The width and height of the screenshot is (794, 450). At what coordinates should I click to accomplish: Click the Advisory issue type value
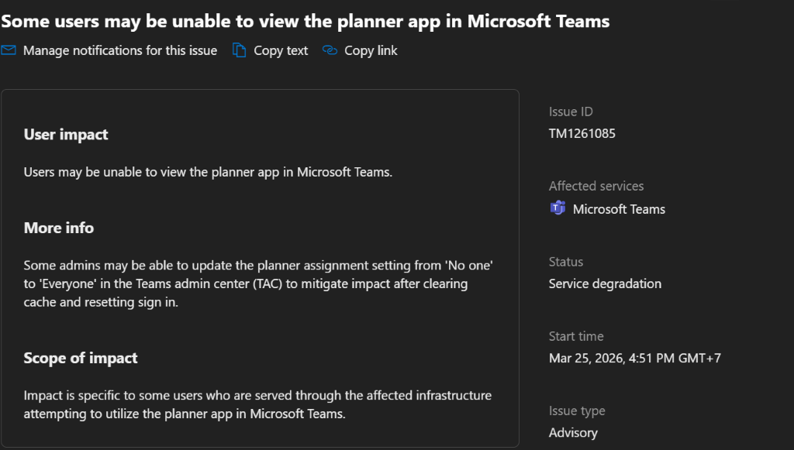click(x=573, y=432)
